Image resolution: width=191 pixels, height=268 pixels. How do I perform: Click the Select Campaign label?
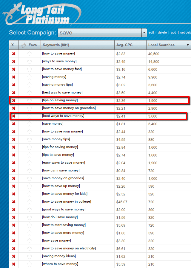coord(33,32)
